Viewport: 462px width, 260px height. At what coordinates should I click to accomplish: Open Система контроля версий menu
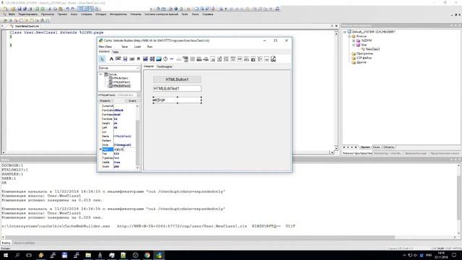pyautogui.click(x=161, y=14)
